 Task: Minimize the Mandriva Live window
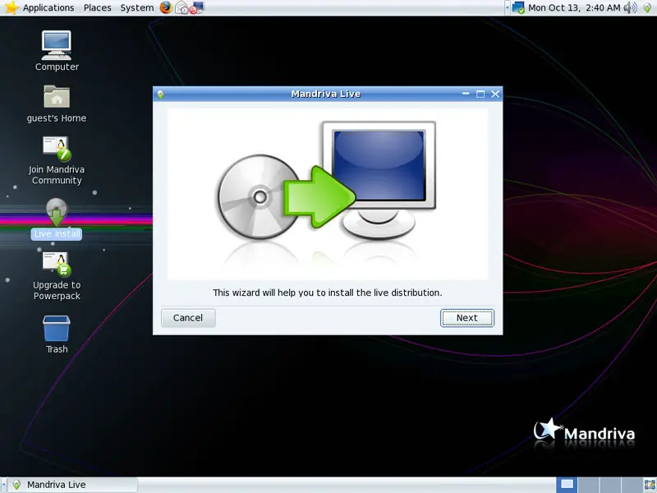pyautogui.click(x=466, y=94)
